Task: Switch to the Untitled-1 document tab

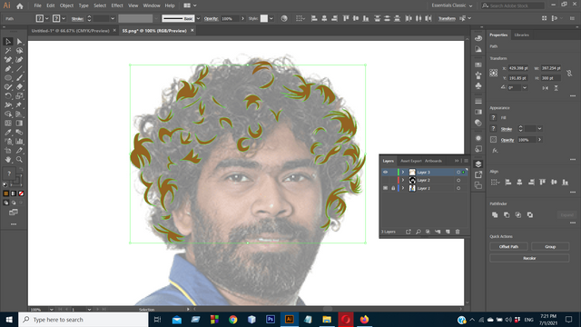Action: (x=71, y=31)
